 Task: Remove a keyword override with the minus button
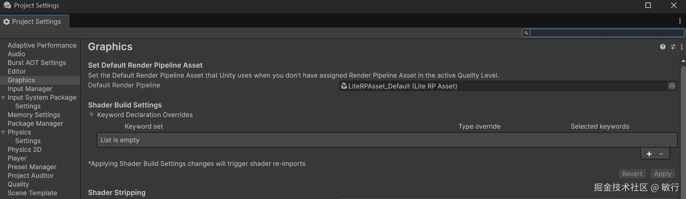tap(661, 154)
